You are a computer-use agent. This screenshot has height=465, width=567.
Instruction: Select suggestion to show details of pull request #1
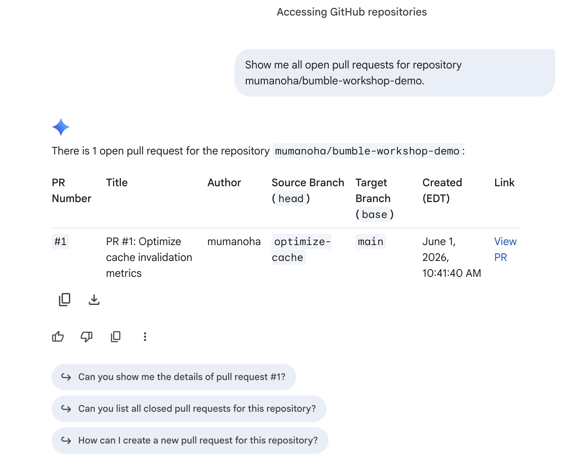pyautogui.click(x=174, y=377)
